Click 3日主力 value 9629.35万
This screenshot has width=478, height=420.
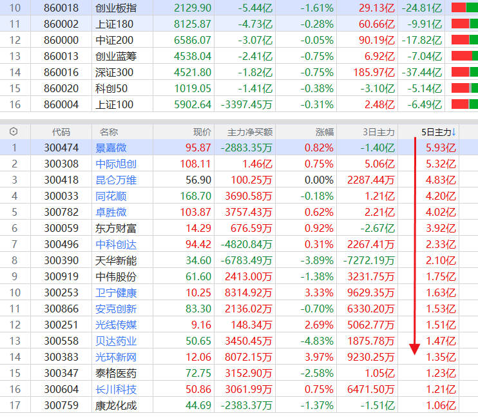click(371, 293)
